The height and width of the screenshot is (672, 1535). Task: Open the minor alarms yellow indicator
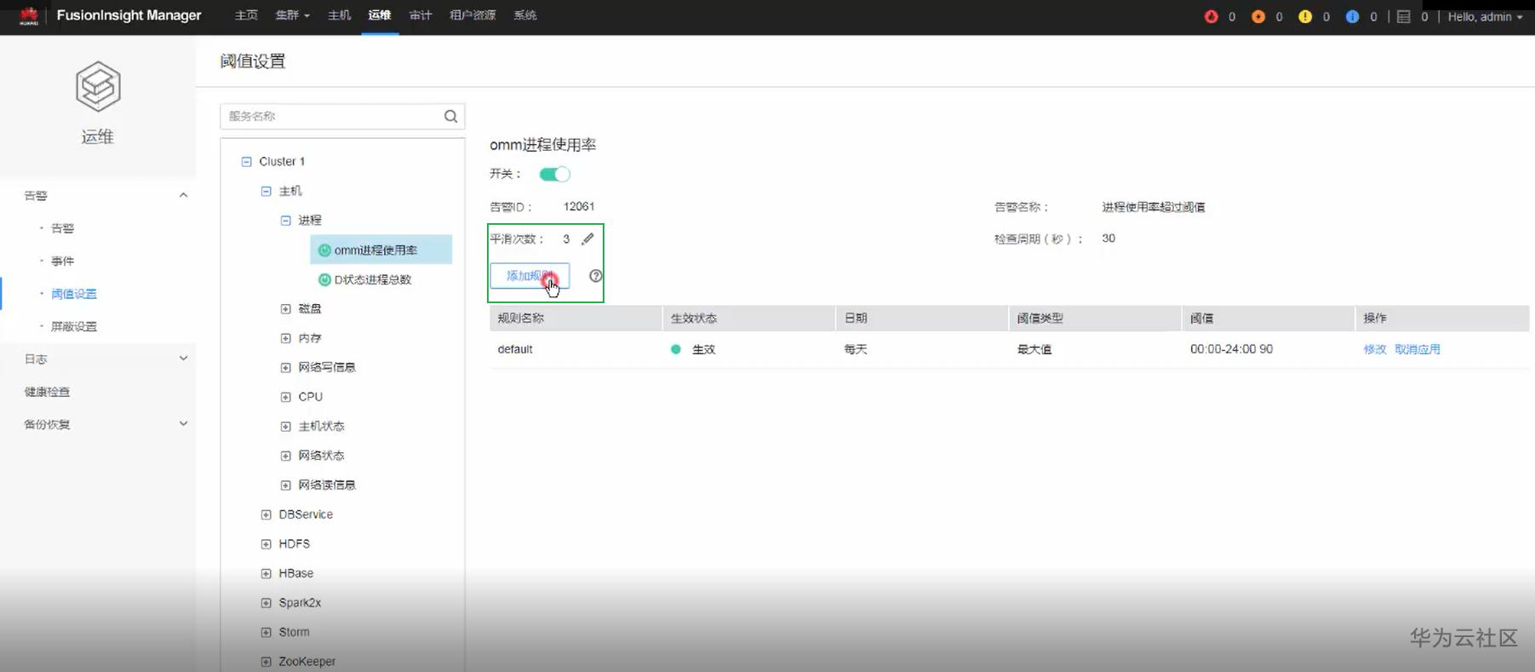[1305, 16]
